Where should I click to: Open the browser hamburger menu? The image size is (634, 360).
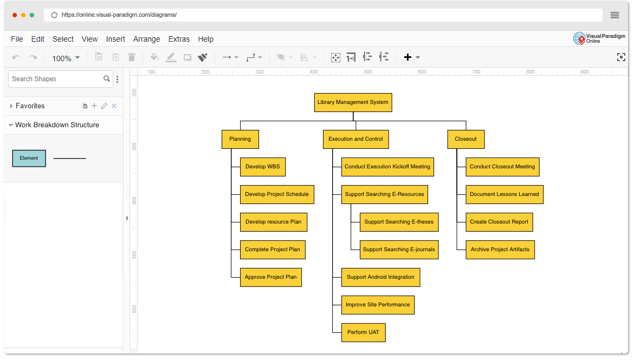[614, 15]
